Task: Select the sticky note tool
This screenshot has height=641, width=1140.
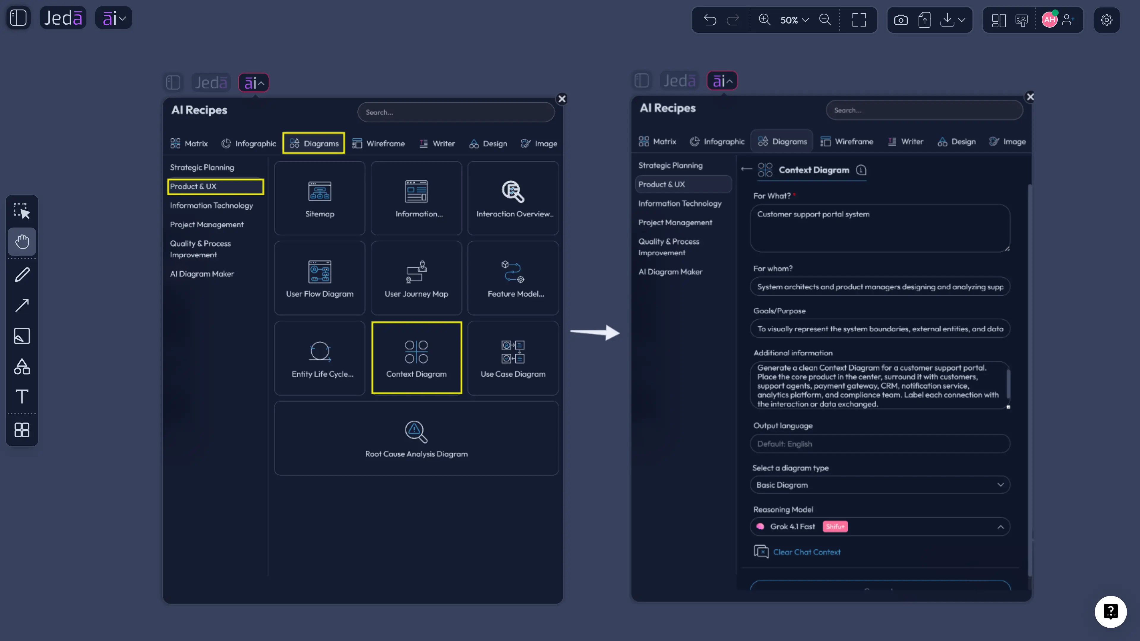Action: pos(22,336)
